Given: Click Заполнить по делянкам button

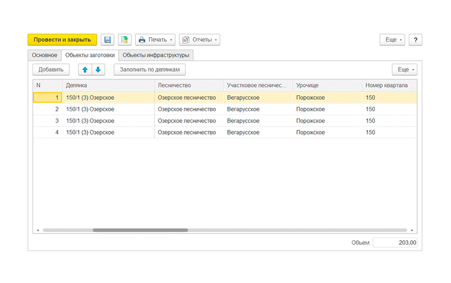Looking at the screenshot, I should [x=149, y=70].
